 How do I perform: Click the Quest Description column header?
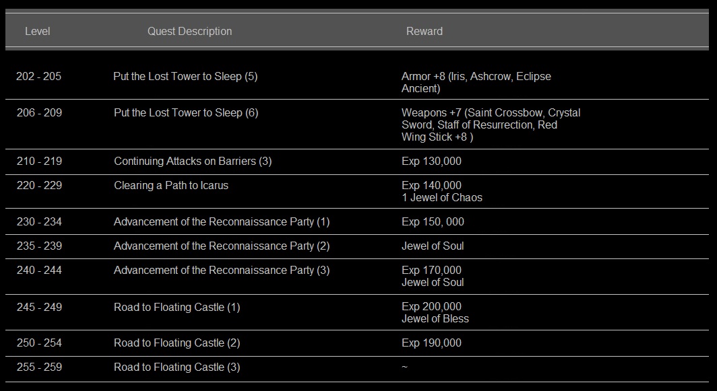point(189,31)
